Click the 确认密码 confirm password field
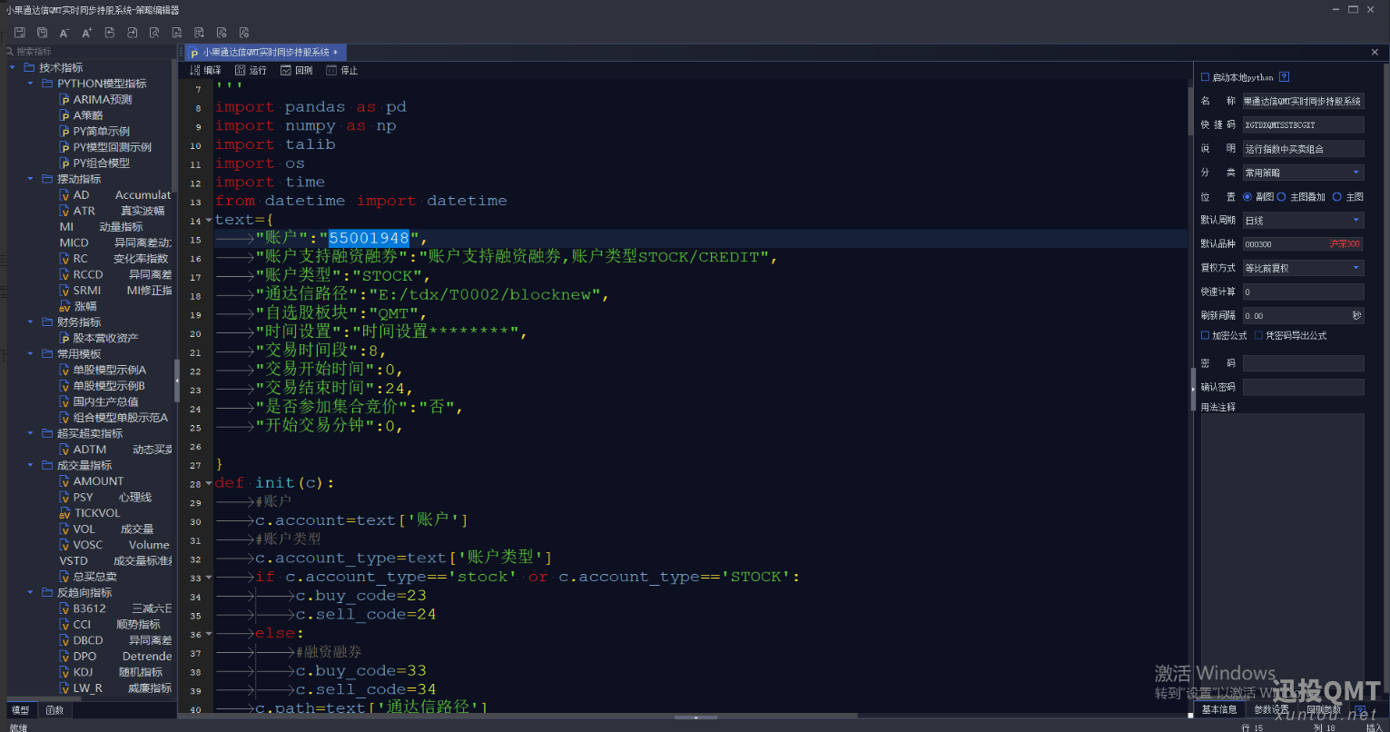1390x732 pixels. click(1303, 387)
